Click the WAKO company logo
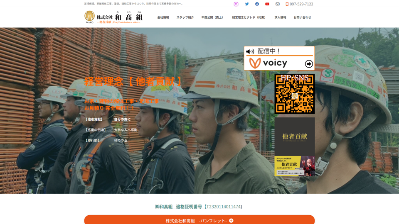 pos(89,17)
